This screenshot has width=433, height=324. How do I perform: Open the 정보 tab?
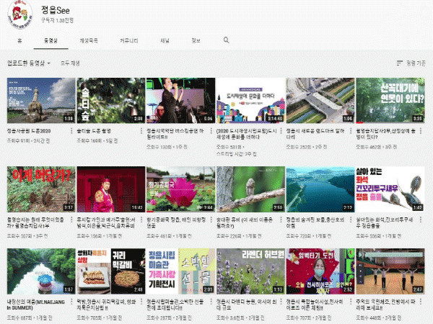(196, 40)
